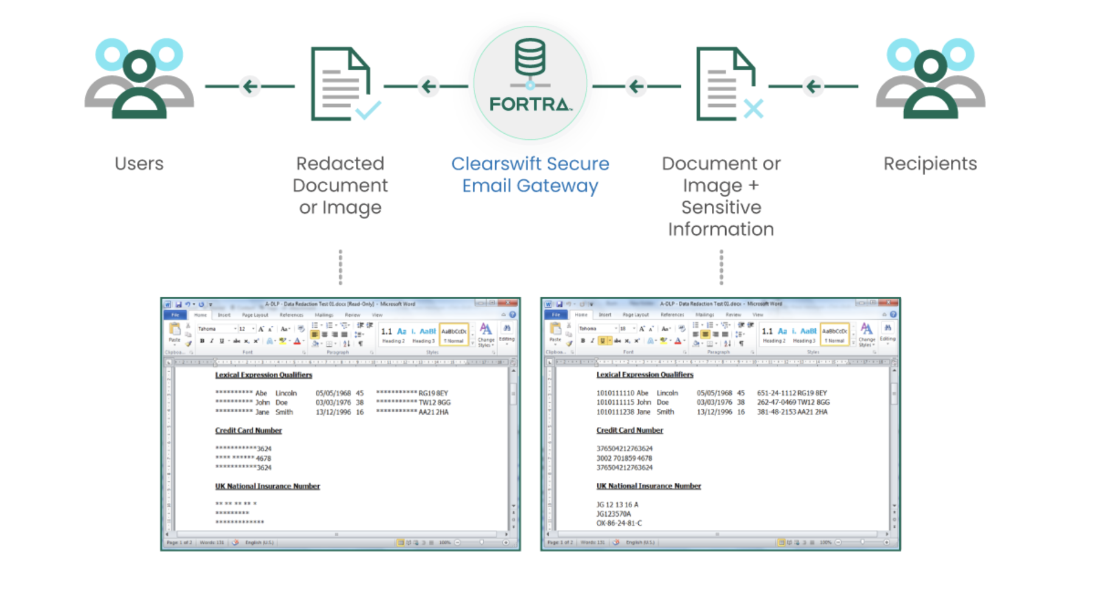Click Words: 131 in left window status bar
This screenshot has width=1117, height=591.
[x=212, y=542]
